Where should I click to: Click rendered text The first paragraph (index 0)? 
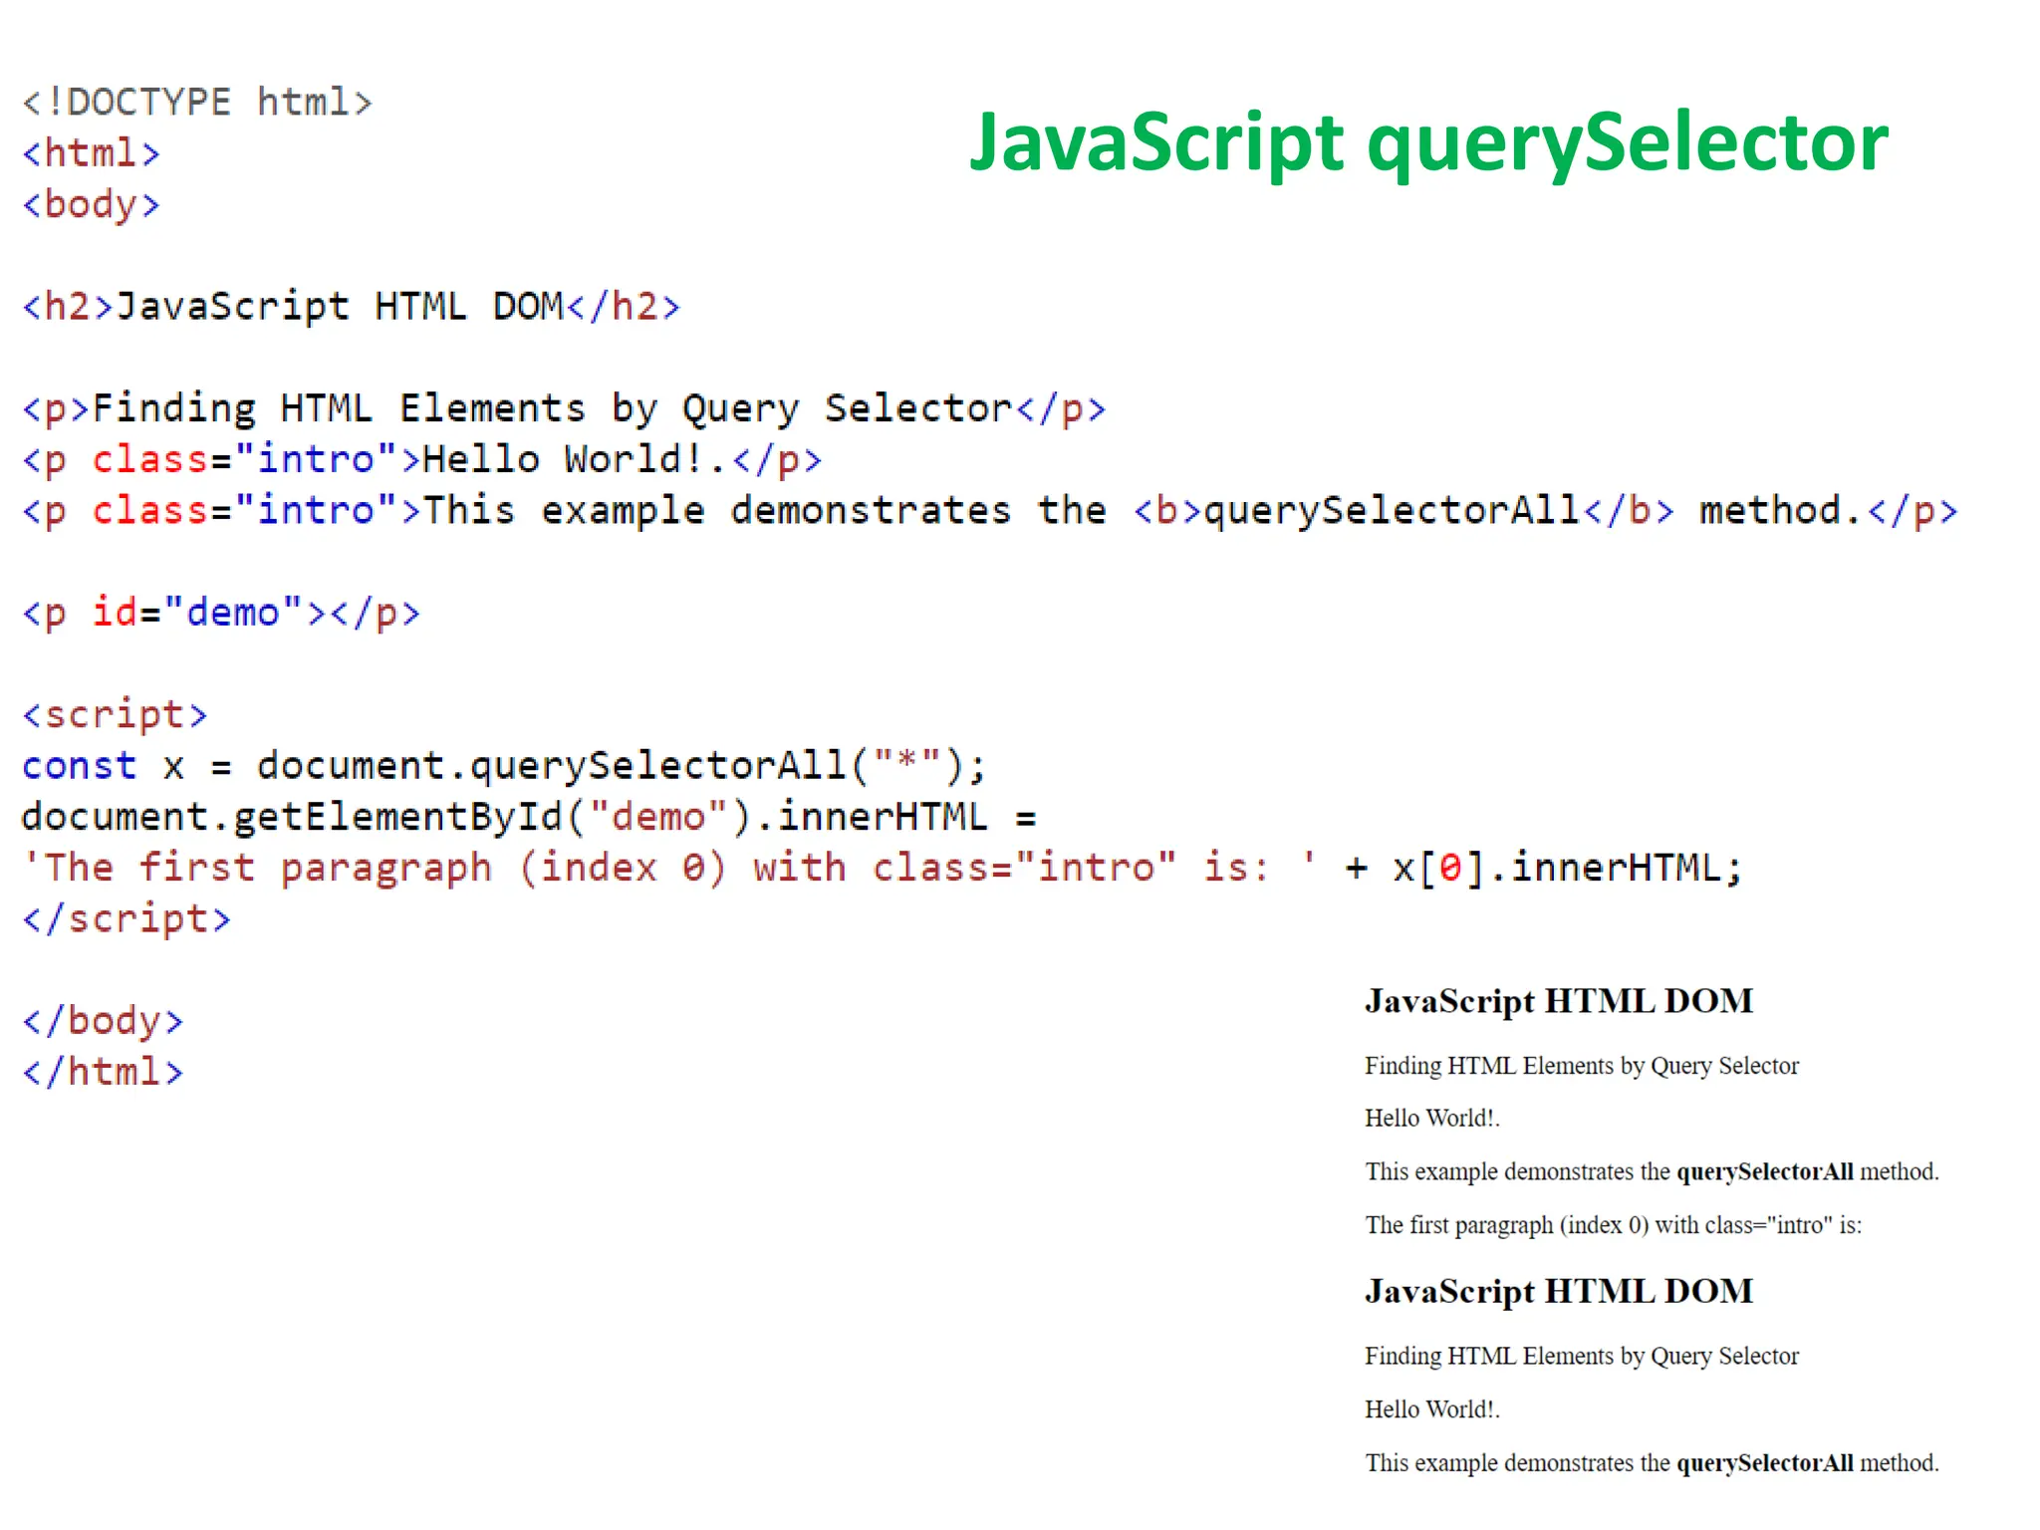(1613, 1225)
